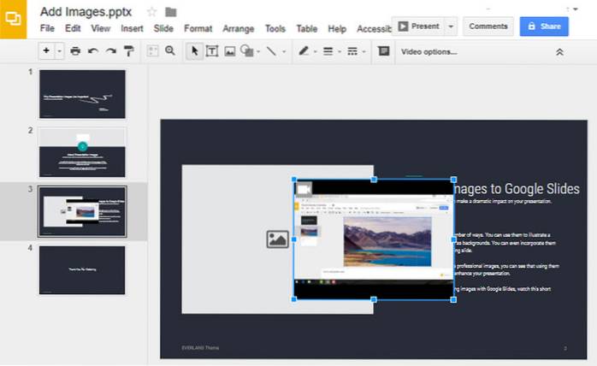Viewport: 597px width, 366px height.
Task: Star the Add Images.pptx document
Action: click(x=152, y=11)
